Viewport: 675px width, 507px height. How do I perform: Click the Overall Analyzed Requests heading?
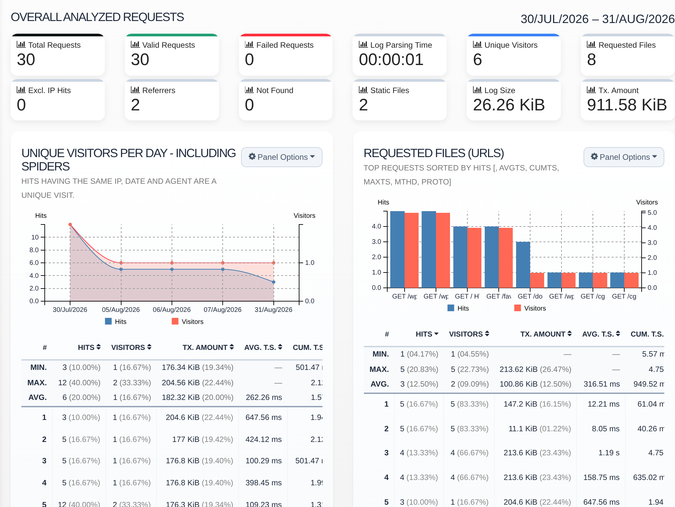coord(97,17)
